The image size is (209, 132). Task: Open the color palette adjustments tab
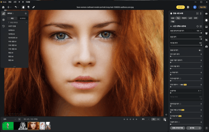coord(206,14)
